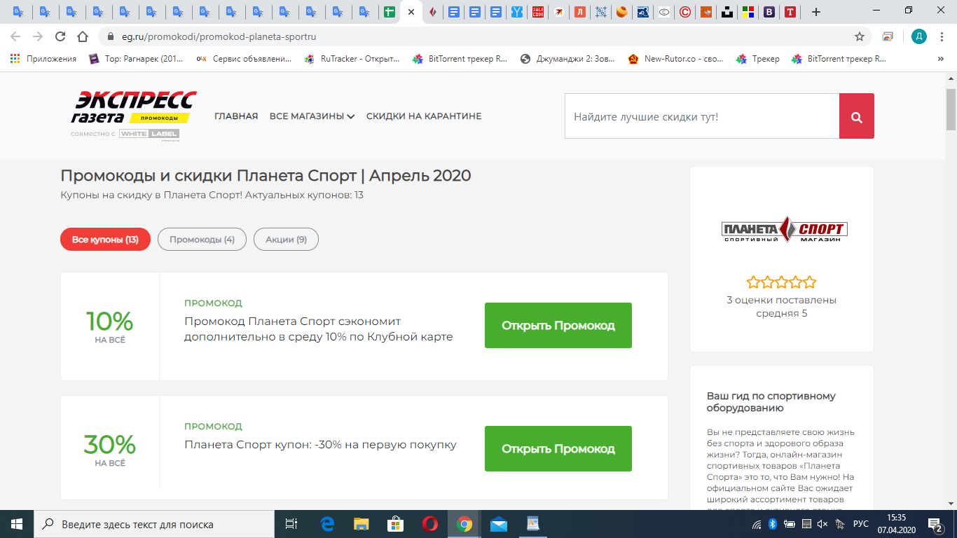Switch to the blue Y icon tab
This screenshot has width=957, height=538.
(x=517, y=12)
